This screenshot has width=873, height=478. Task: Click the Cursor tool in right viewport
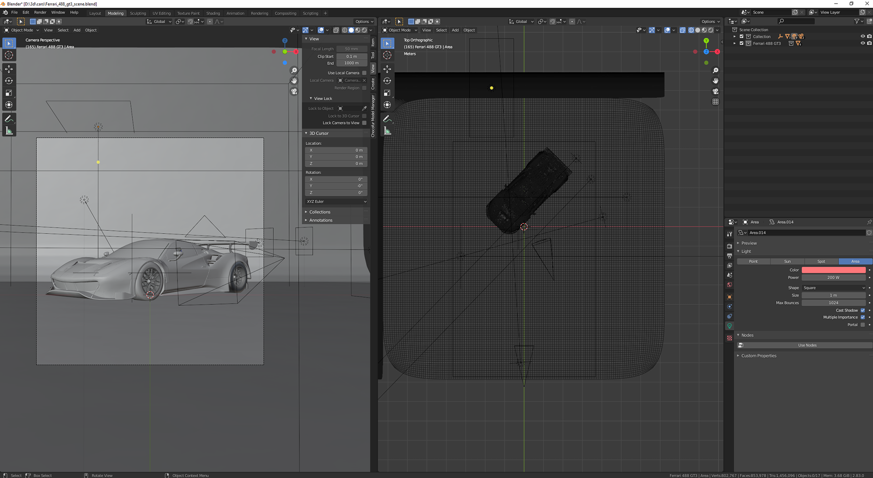(x=387, y=55)
